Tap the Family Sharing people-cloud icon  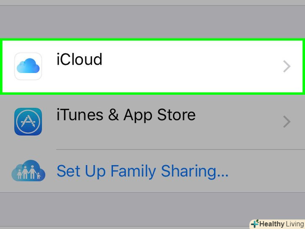pyautogui.click(x=28, y=171)
